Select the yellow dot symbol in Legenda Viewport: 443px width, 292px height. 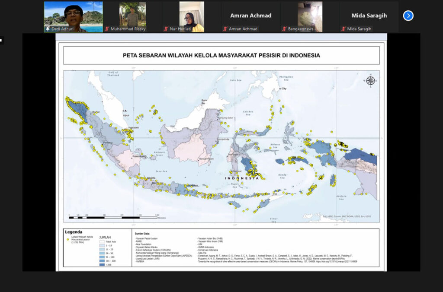tap(67, 240)
